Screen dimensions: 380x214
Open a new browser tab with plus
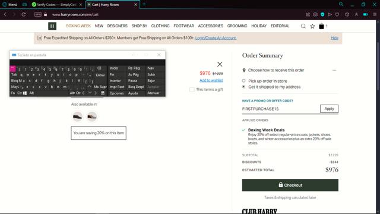pos(144,4)
